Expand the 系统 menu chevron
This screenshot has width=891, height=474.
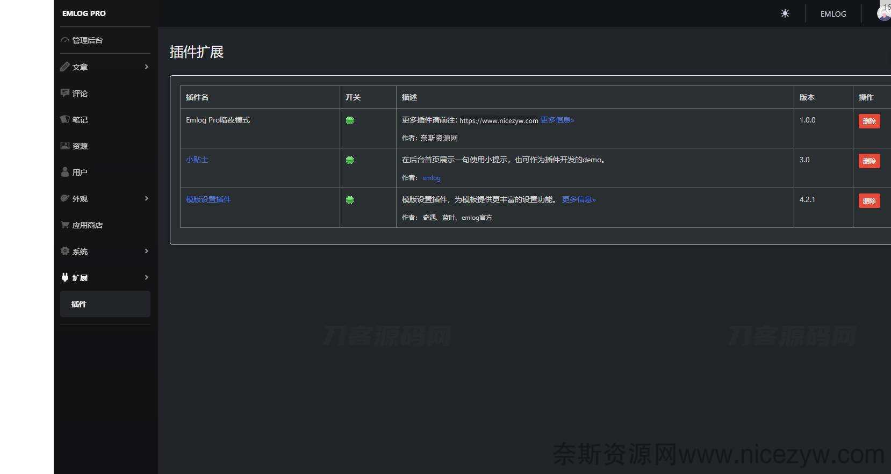pyautogui.click(x=147, y=251)
